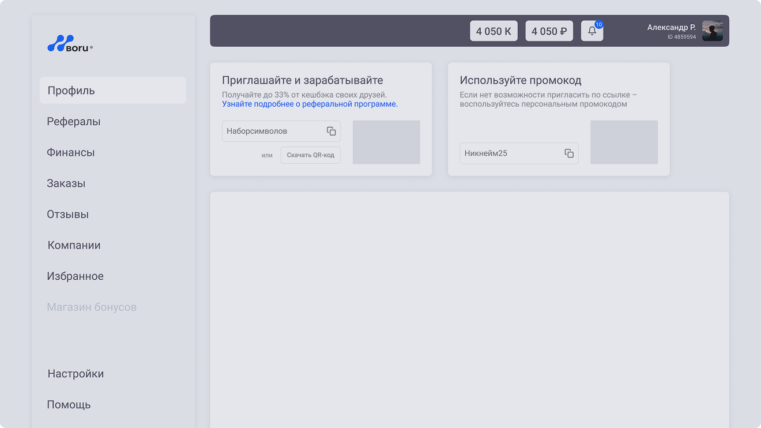
Task: Open the Компании page
Action: (74, 246)
